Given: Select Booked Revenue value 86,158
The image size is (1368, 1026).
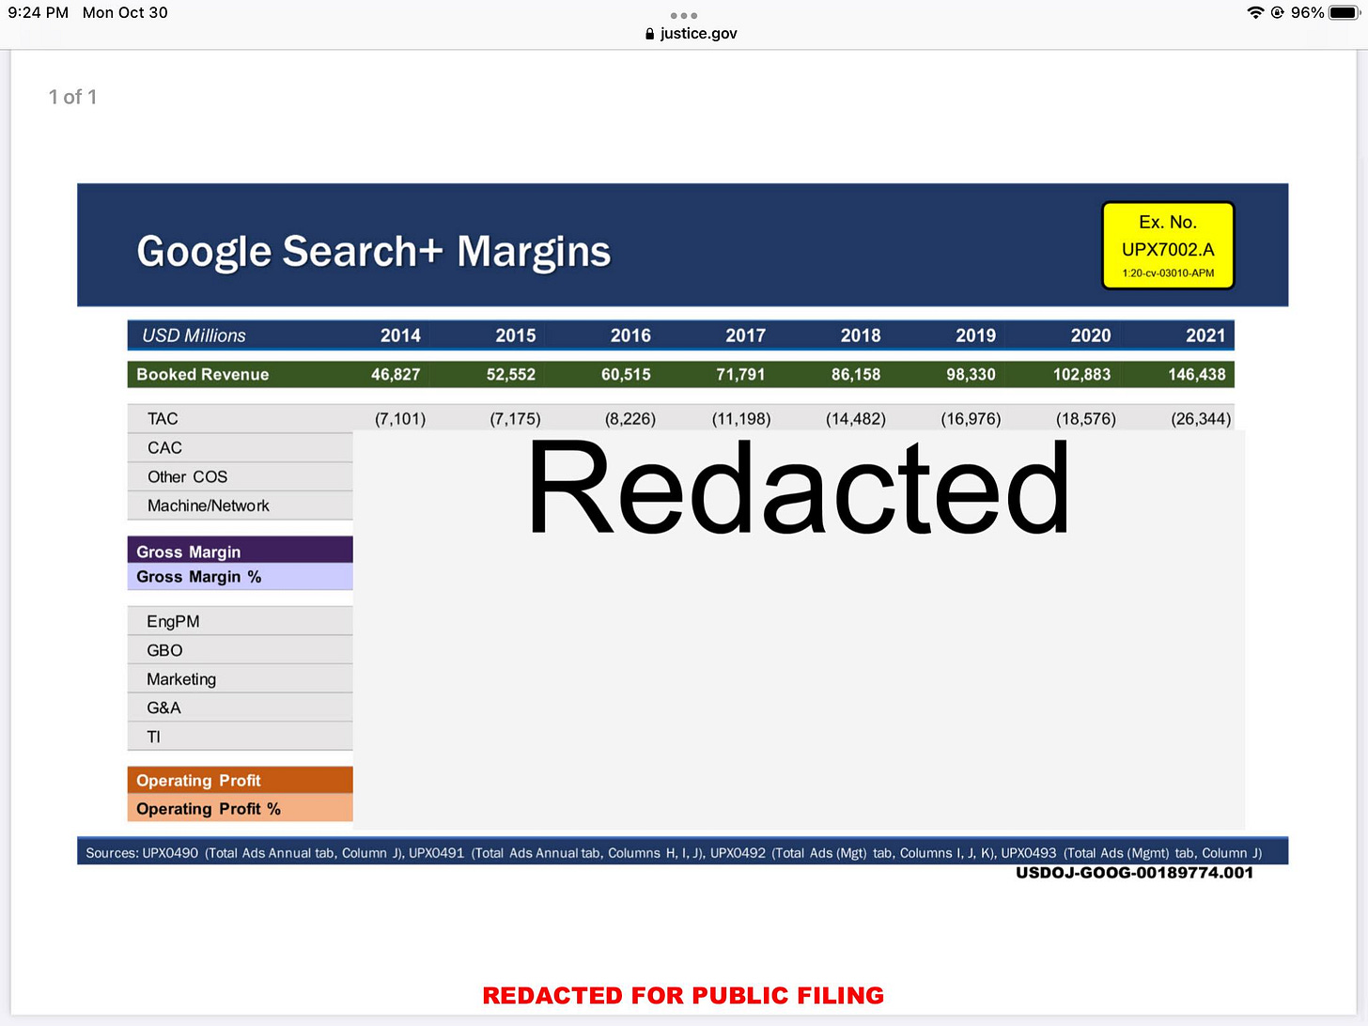Looking at the screenshot, I should (856, 374).
